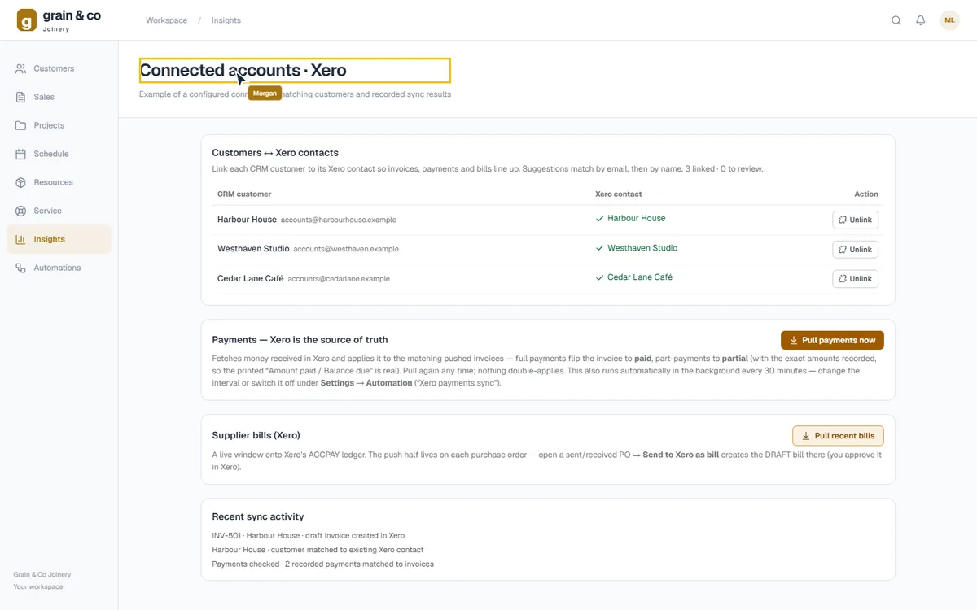This screenshot has height=610, width=977.
Task: Click the Cedar Lane Café Xero contact
Action: [640, 277]
